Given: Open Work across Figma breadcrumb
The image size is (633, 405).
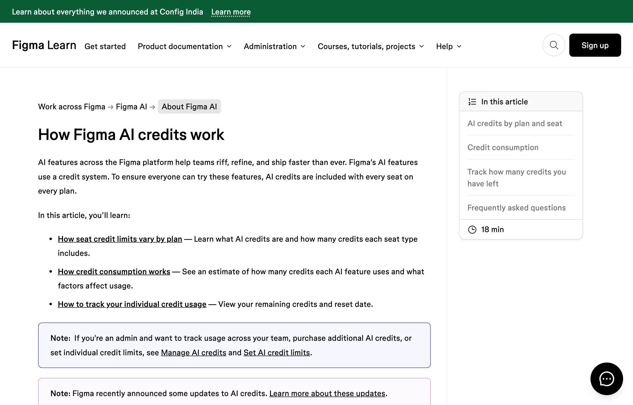Looking at the screenshot, I should [72, 107].
